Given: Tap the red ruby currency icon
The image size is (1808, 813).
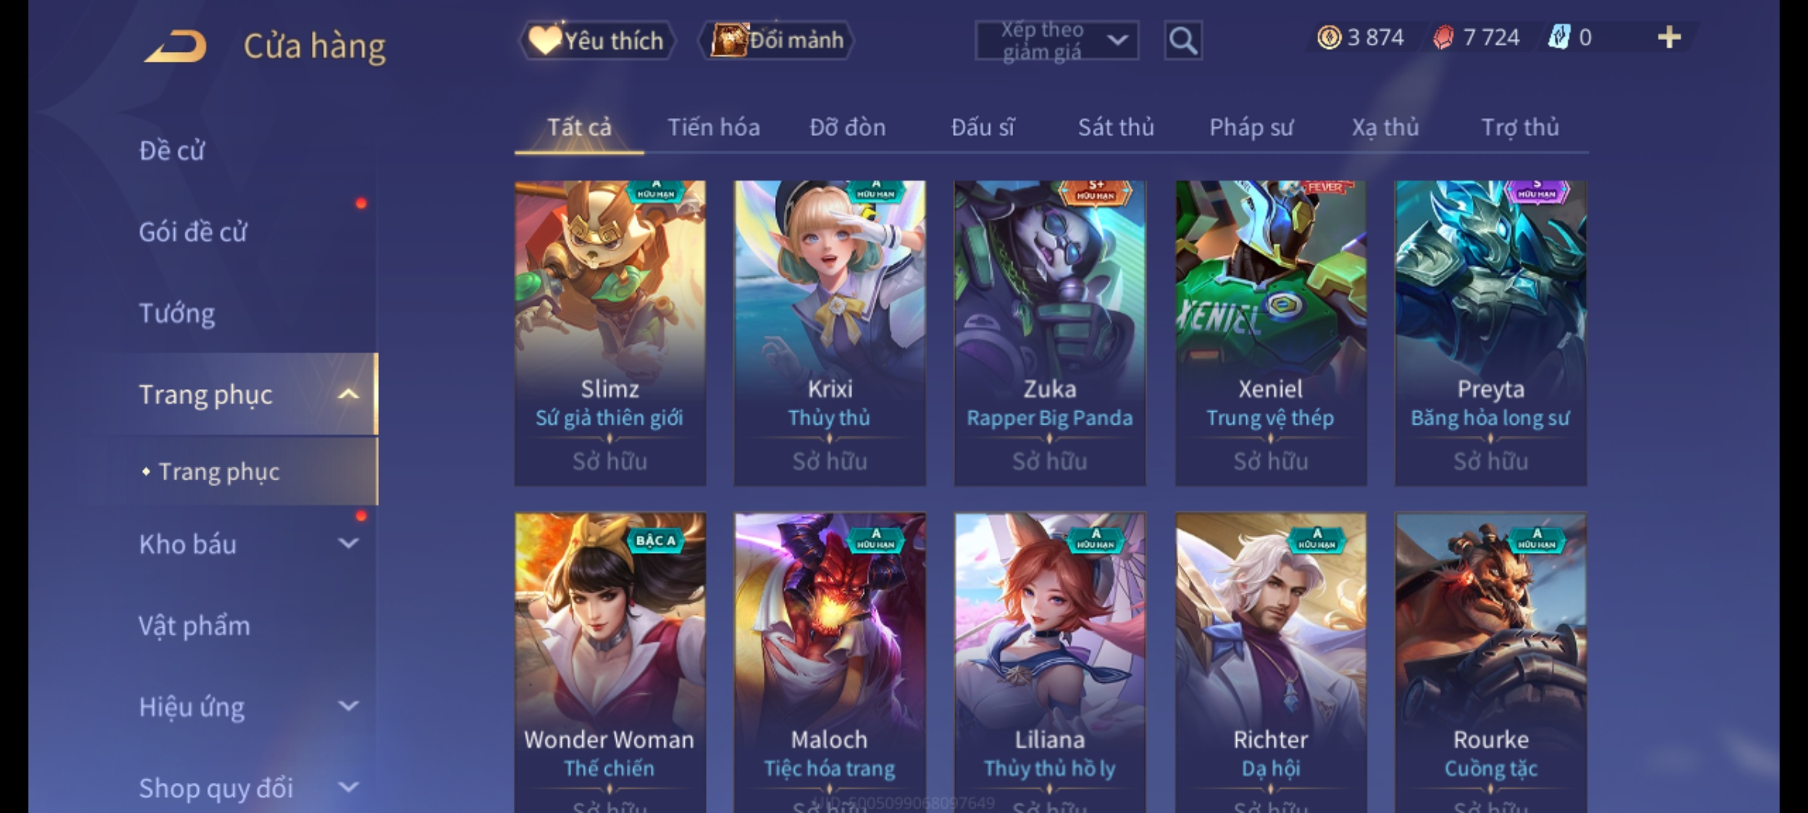Looking at the screenshot, I should click(1443, 37).
